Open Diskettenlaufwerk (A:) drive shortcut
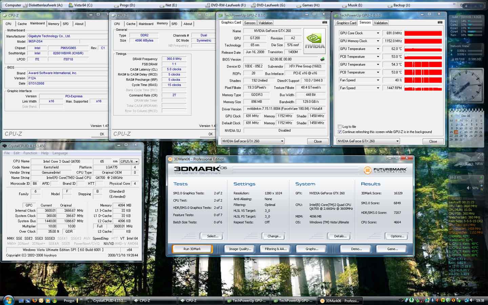This screenshot has height=305, width=488. coord(43,5)
